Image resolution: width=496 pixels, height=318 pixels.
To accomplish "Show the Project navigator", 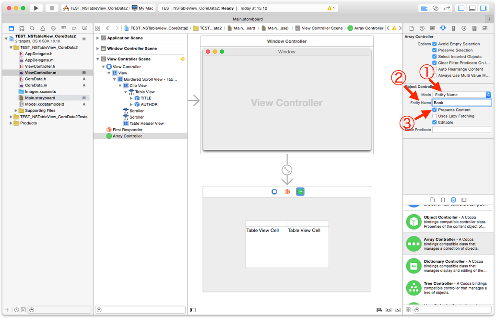I will (12, 28).
